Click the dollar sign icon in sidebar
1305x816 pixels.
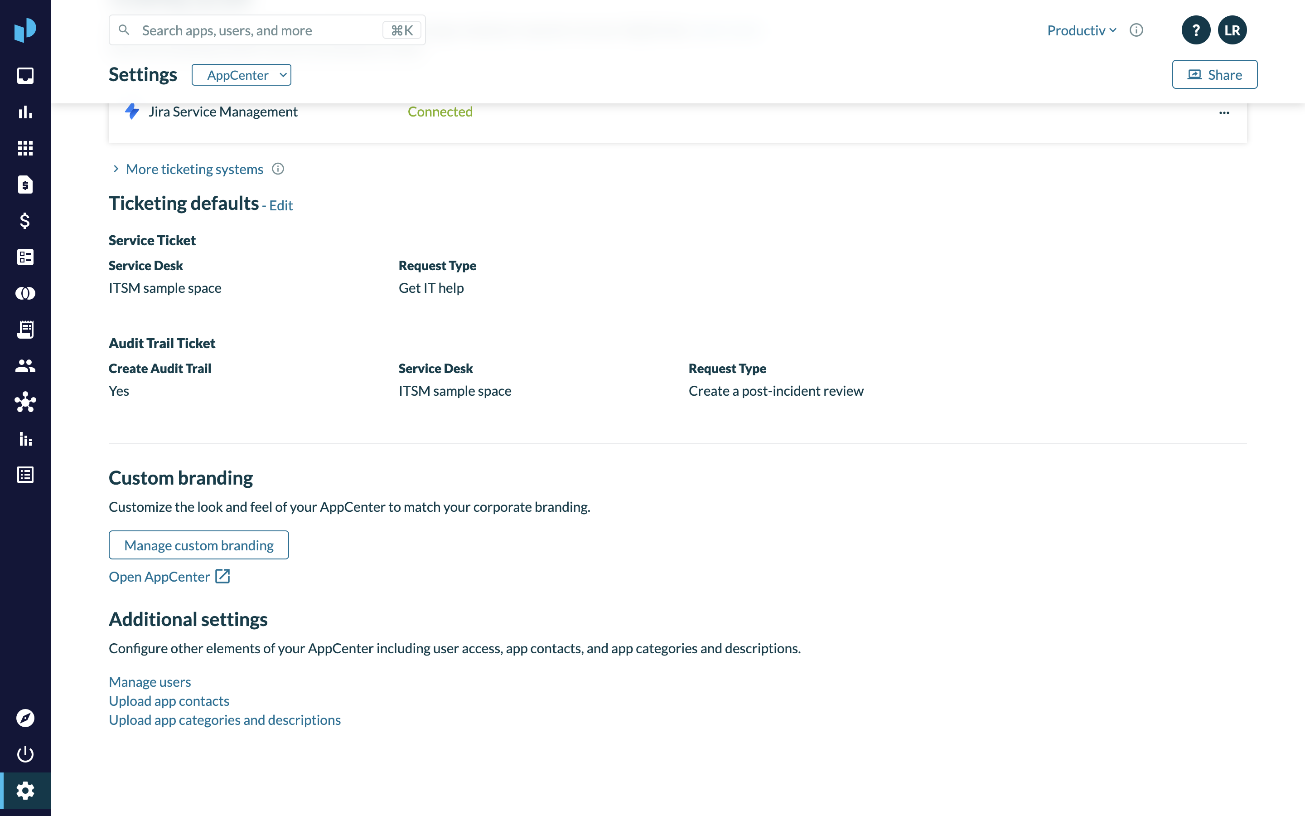pyautogui.click(x=25, y=220)
